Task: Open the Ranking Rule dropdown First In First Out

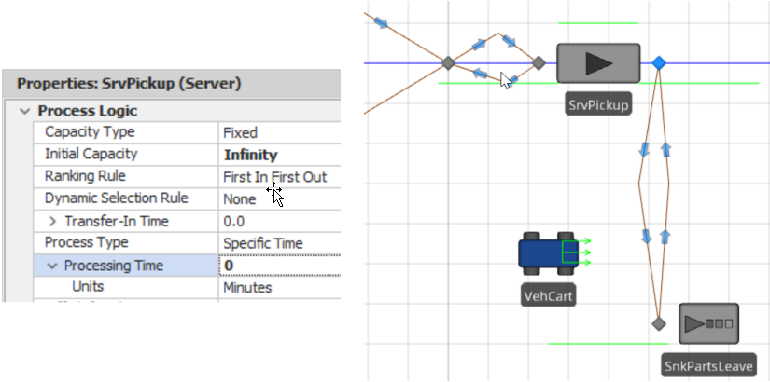Action: [x=279, y=177]
